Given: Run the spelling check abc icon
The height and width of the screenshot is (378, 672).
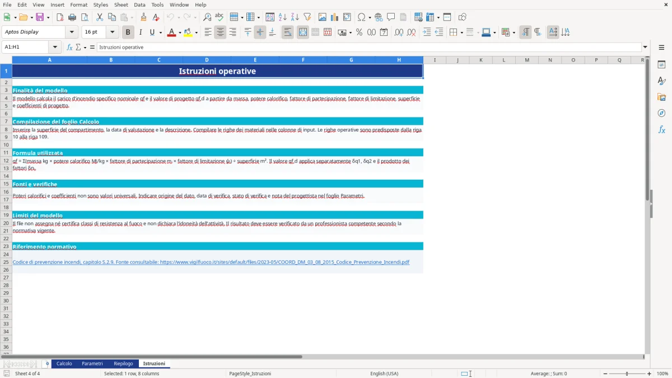Looking at the screenshot, I should point(219,17).
